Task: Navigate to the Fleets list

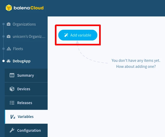Action: tap(18, 49)
